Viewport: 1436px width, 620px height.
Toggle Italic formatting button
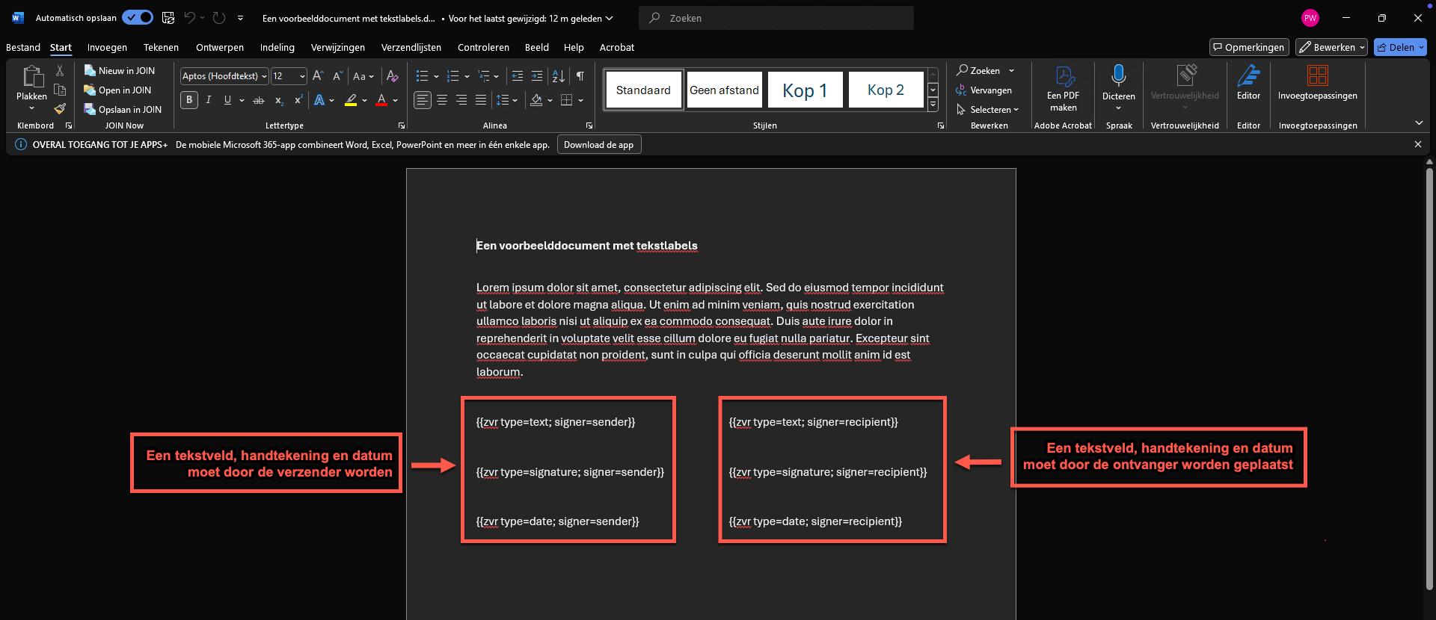(x=209, y=100)
